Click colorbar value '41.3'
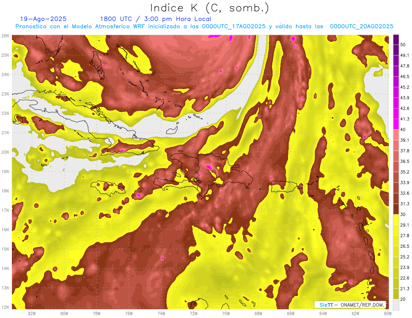This screenshot has height=318, width=412. click(405, 119)
